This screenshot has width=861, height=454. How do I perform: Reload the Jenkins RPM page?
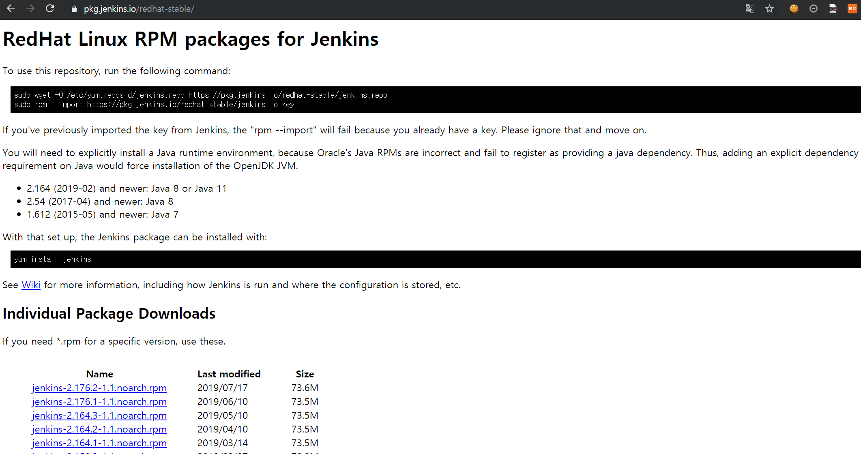click(x=50, y=9)
